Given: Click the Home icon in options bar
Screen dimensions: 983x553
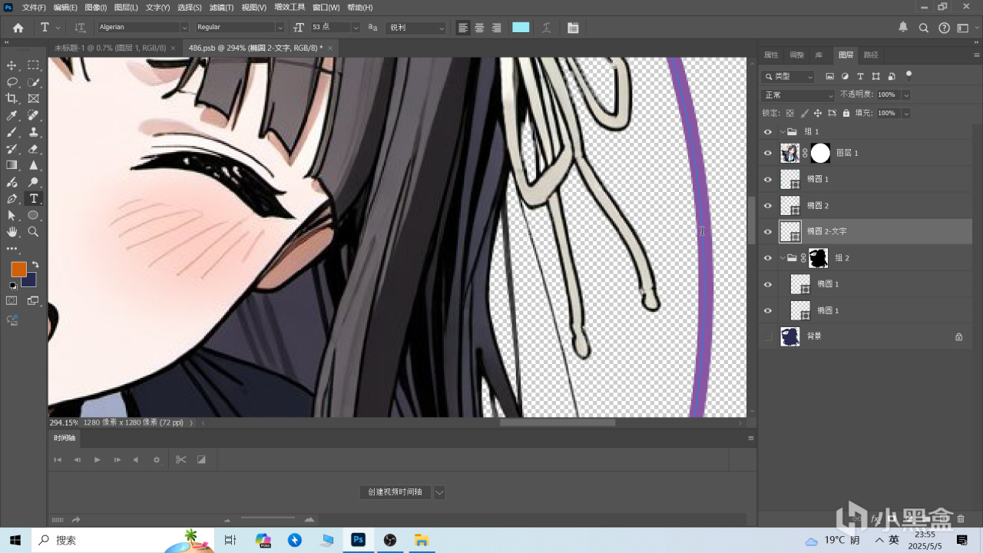Looking at the screenshot, I should click(18, 28).
